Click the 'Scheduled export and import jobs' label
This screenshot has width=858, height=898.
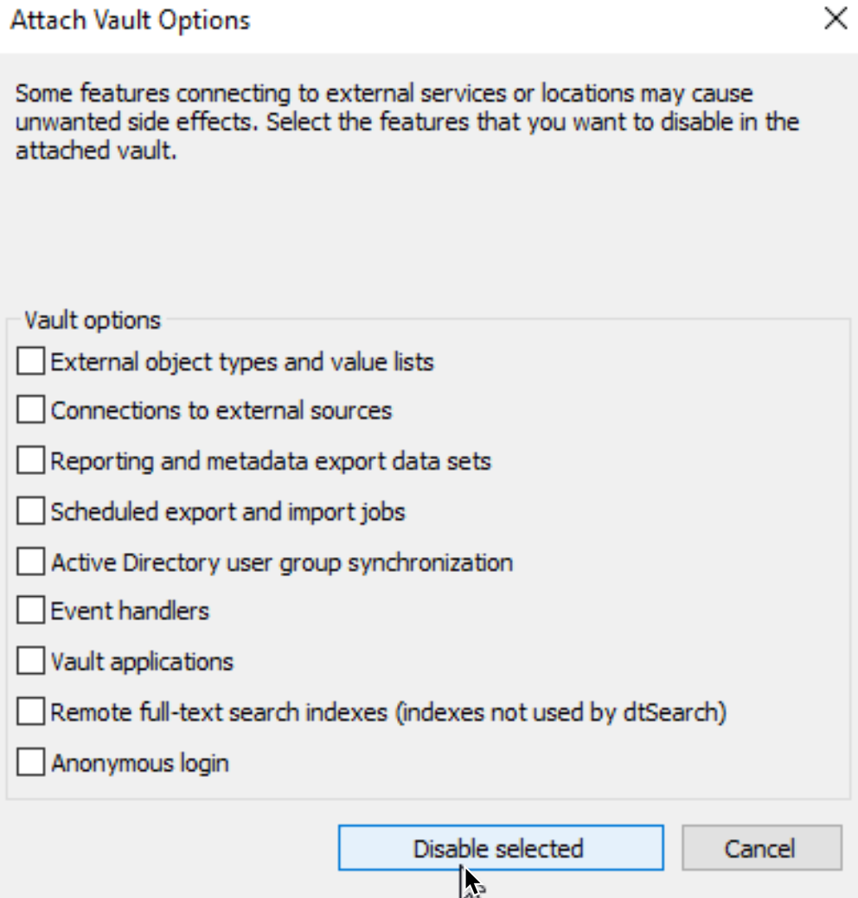pos(227,512)
